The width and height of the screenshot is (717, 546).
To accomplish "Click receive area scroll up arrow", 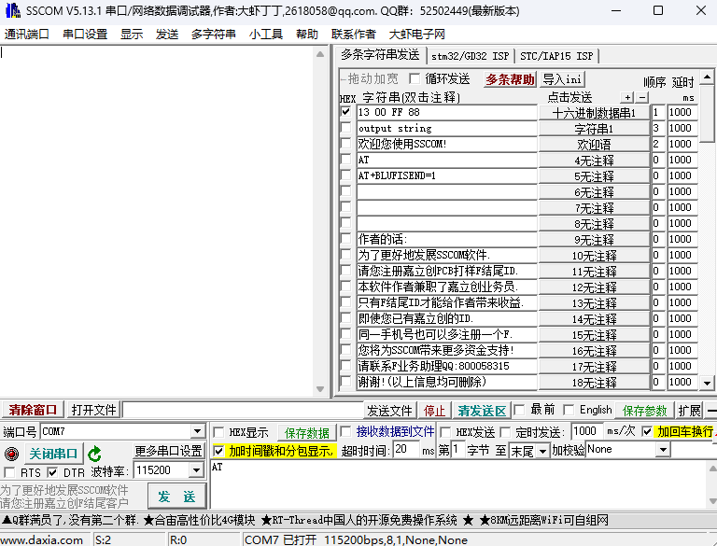I will (320, 54).
